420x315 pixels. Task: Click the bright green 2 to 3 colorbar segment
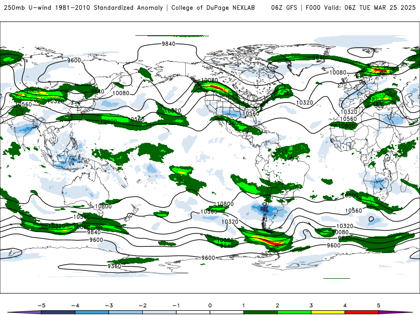(294, 312)
